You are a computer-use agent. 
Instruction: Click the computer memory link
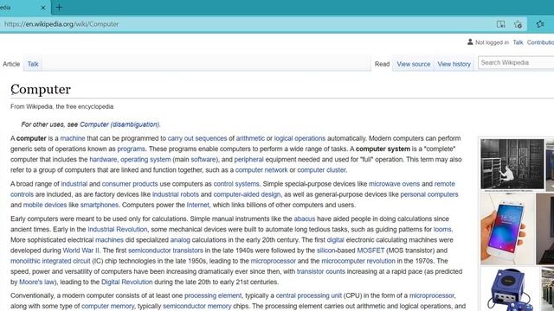coord(107,307)
